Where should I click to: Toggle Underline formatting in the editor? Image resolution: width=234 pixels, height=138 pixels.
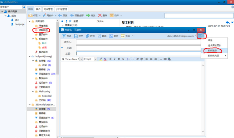point(118,59)
